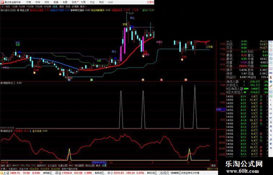Open the 热点 menu
The height and width of the screenshot is (175, 273).
101,2
